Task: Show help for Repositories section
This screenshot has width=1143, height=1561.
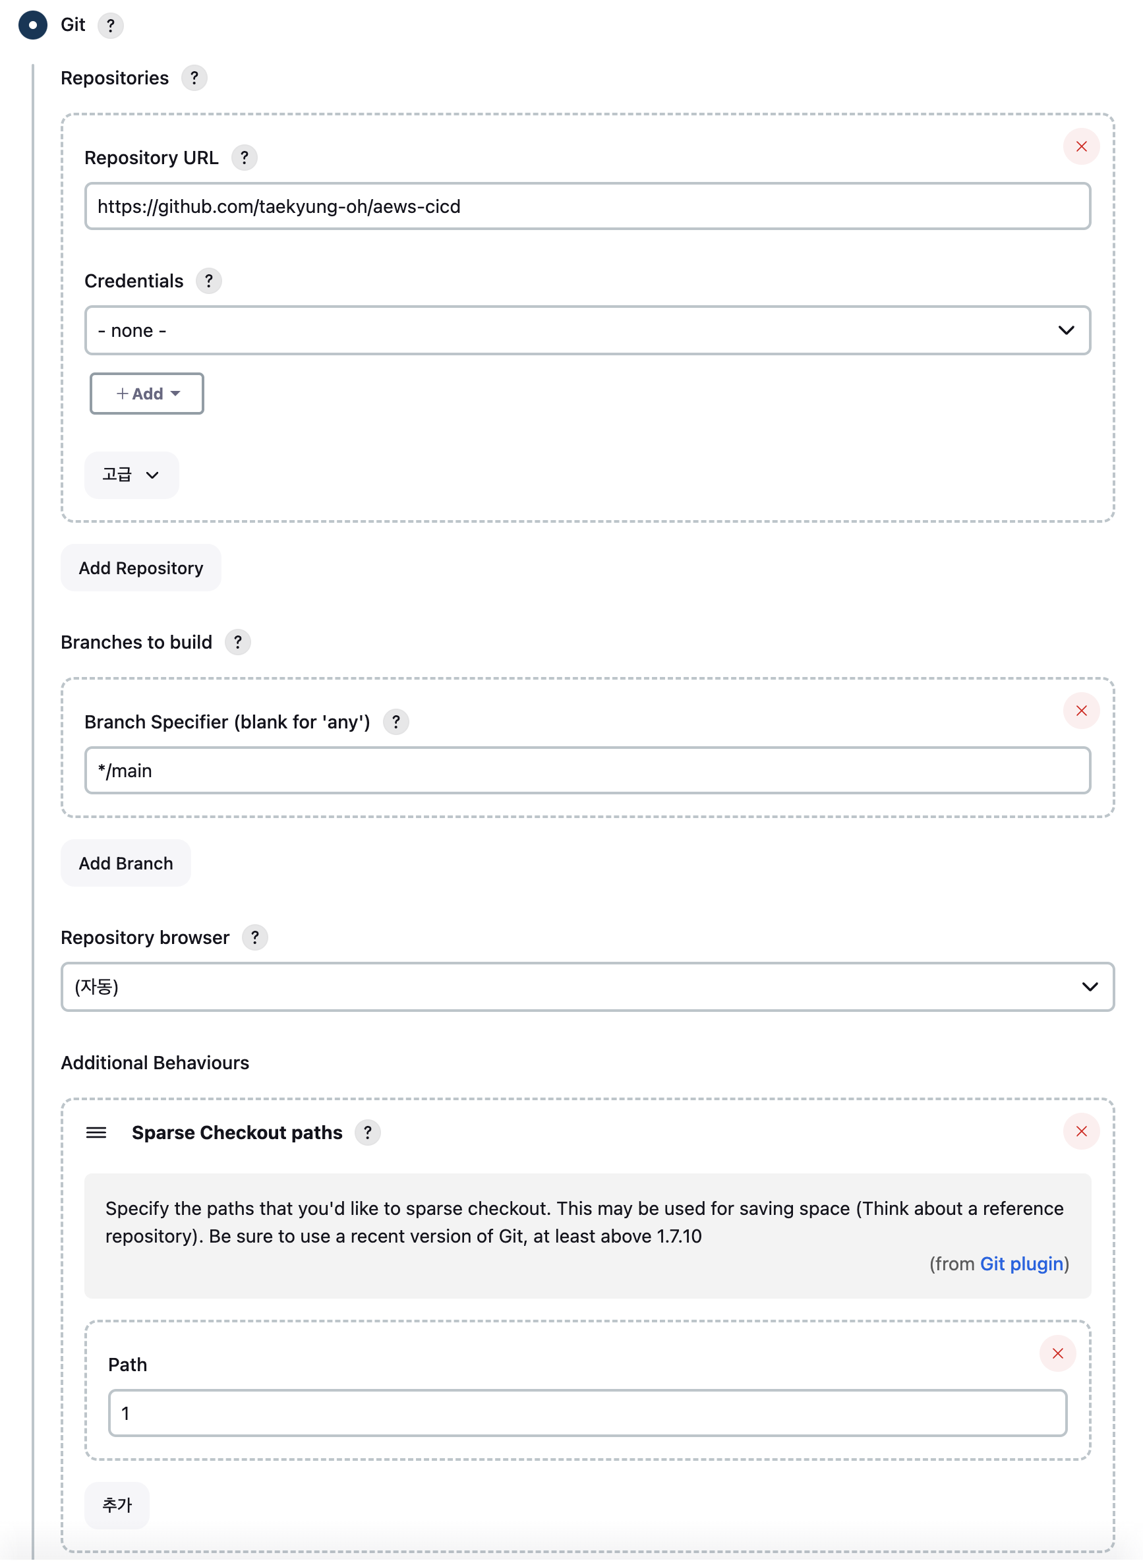Action: pyautogui.click(x=194, y=78)
